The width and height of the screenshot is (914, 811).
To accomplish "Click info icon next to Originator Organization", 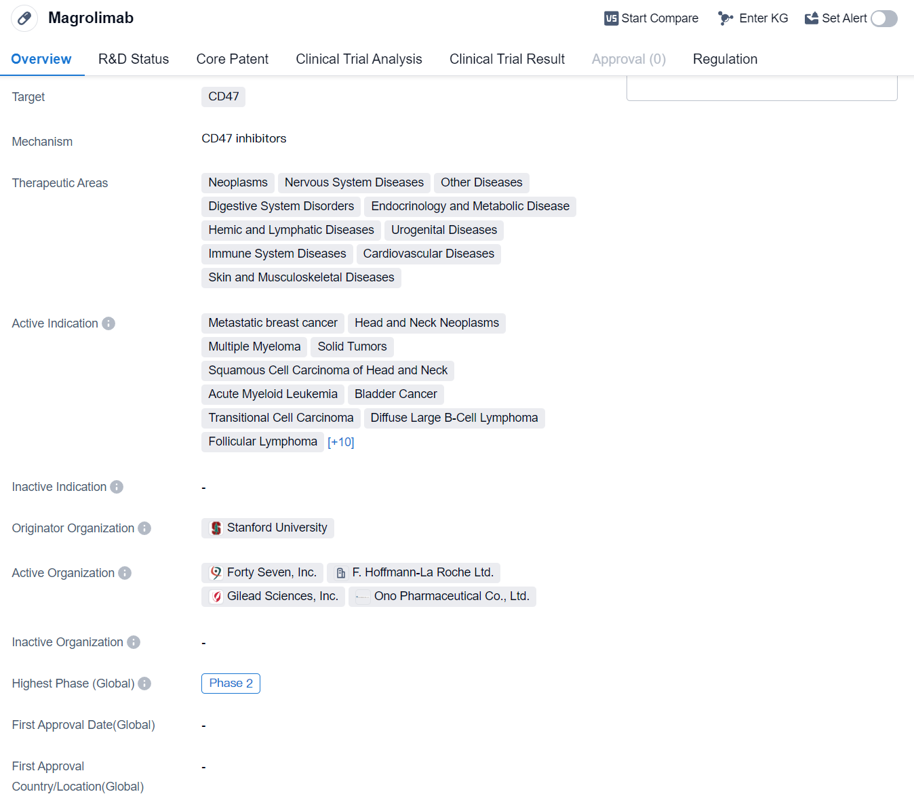I will point(144,528).
